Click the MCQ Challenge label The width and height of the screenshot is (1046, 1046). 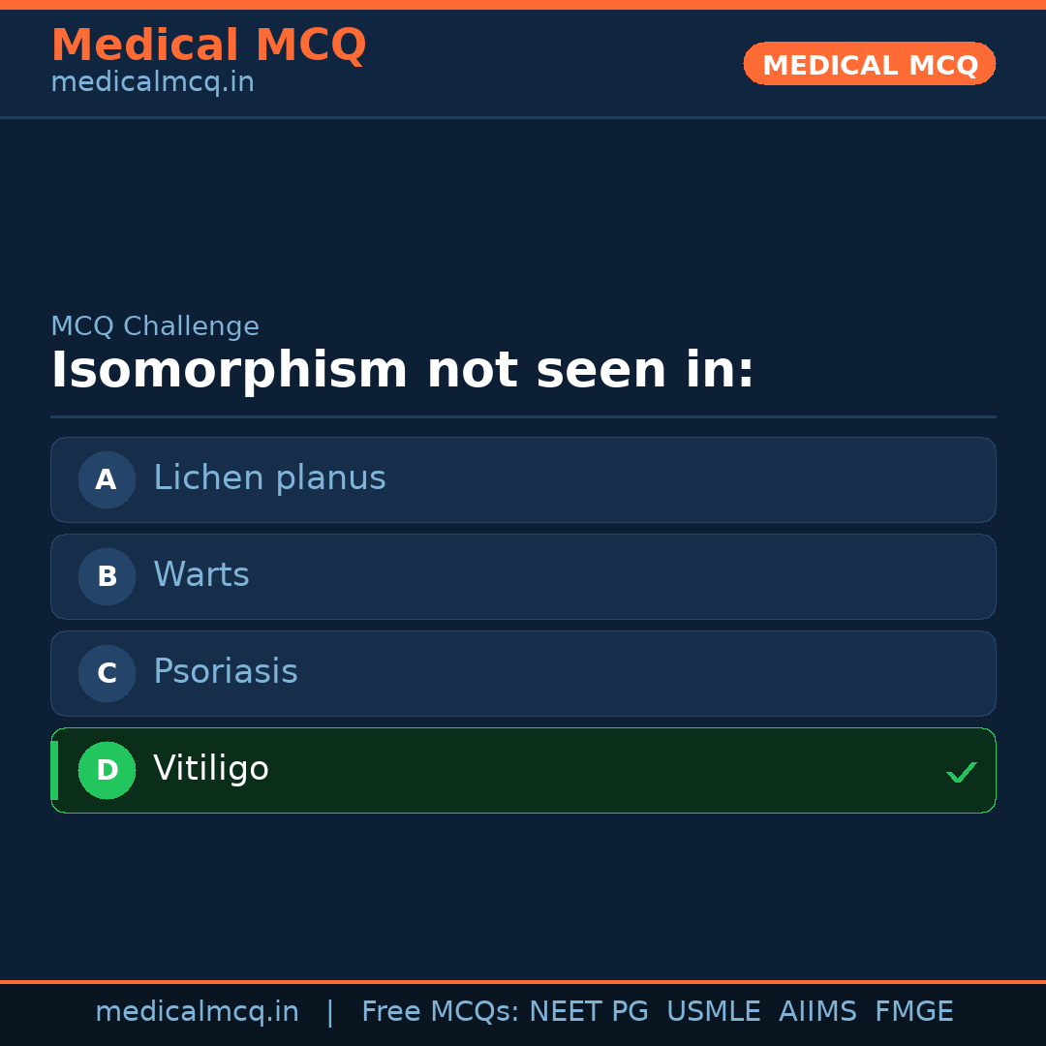[x=155, y=326]
